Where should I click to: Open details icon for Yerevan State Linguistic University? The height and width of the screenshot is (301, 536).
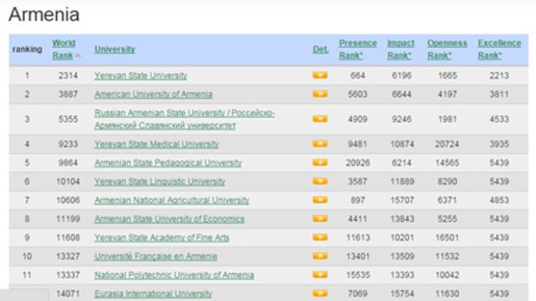[x=320, y=182]
